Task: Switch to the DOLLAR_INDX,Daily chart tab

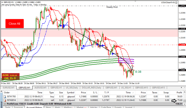Action: (91, 88)
